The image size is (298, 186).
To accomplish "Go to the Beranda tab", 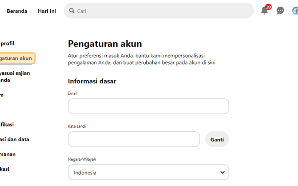I will point(17,11).
